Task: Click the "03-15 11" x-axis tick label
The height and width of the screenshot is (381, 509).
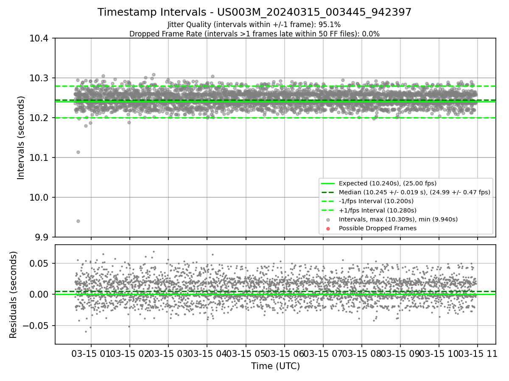Action: (x=478, y=353)
